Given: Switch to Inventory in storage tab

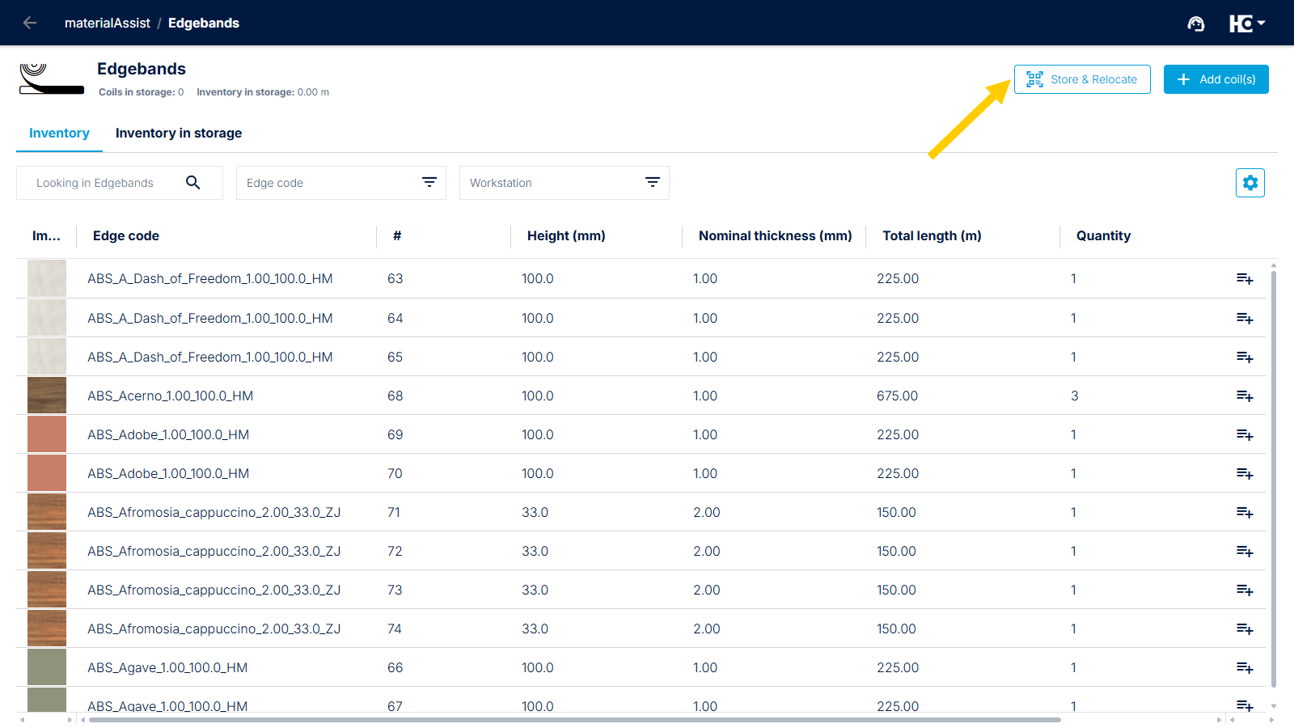Looking at the screenshot, I should click(x=179, y=133).
